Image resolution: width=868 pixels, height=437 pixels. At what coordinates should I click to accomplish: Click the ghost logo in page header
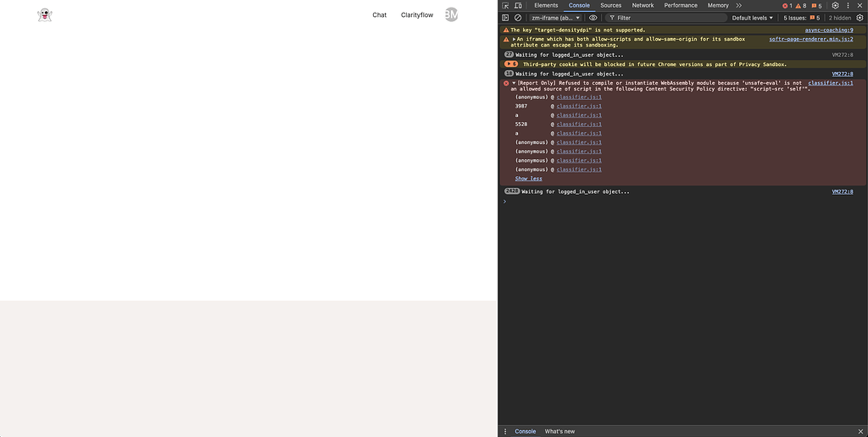coord(45,15)
